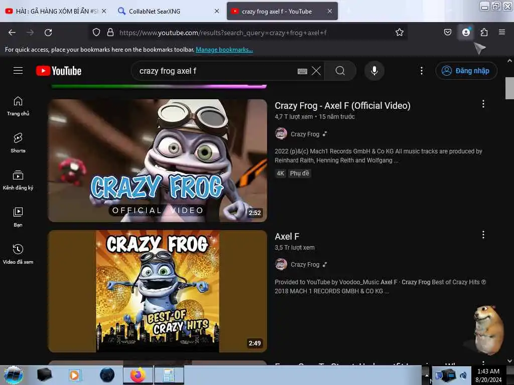Open Crazy Frog channel under Official Video

coord(305,134)
